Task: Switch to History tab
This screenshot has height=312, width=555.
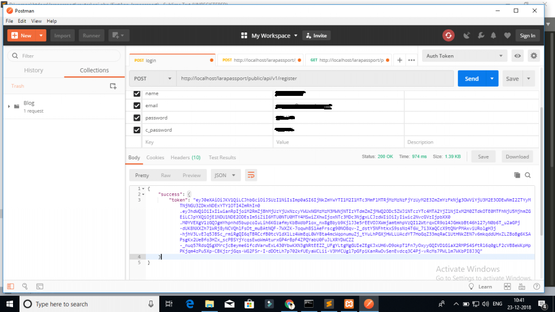Action: [x=34, y=70]
